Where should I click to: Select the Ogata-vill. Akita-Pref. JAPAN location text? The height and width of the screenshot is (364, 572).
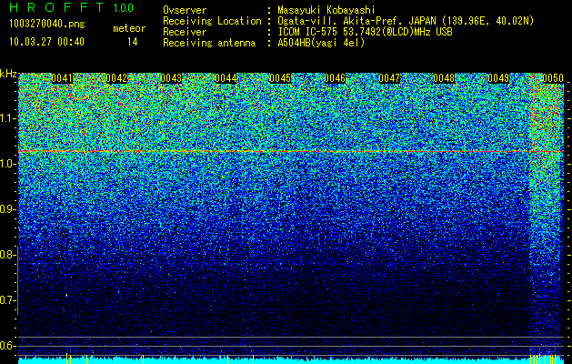pos(406,21)
